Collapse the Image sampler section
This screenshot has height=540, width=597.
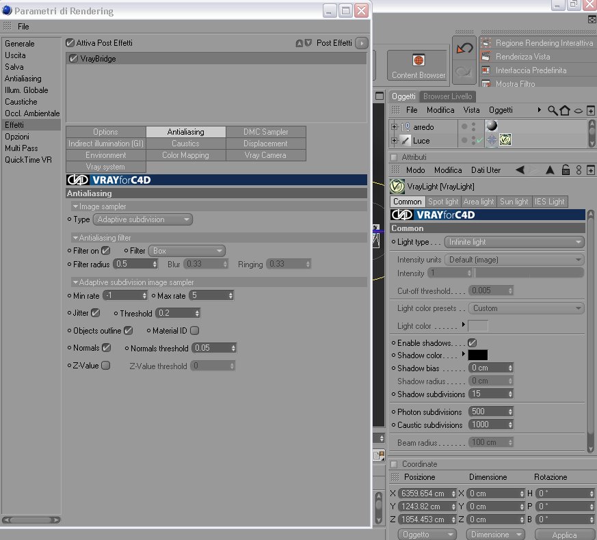pos(75,206)
